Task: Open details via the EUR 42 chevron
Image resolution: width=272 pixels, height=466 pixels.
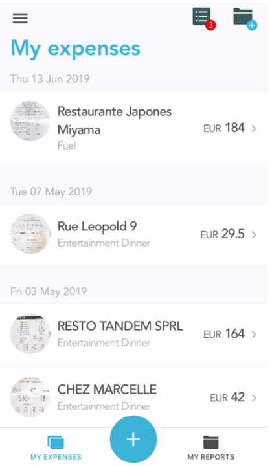Action: tap(254, 398)
